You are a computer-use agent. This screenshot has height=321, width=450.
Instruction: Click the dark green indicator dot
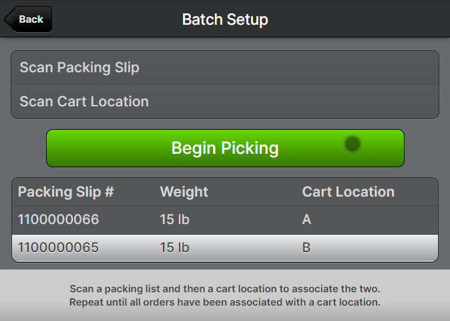click(353, 144)
